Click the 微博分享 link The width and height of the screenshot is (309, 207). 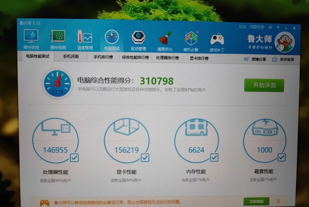[259, 59]
